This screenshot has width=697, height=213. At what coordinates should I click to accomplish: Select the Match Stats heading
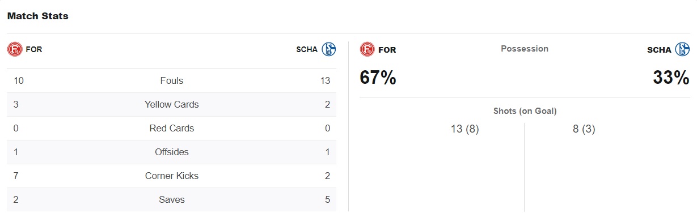(x=38, y=16)
